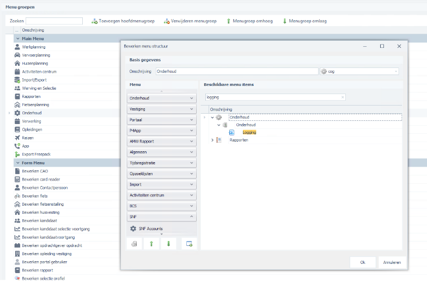Click the Export Freepack icon
Image resolution: width=427 pixels, height=284 pixels.
click(x=17, y=155)
